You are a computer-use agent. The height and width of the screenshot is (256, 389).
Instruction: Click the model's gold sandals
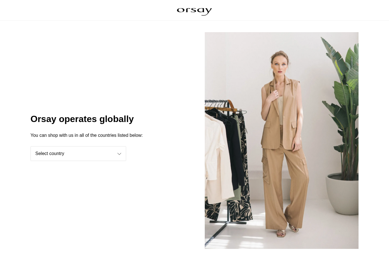click(288, 230)
